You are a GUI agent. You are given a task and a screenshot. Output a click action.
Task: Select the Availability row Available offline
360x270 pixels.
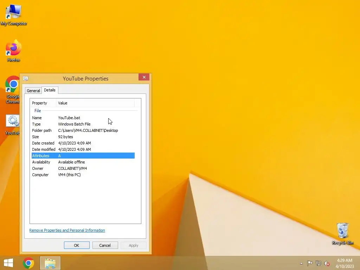83,162
